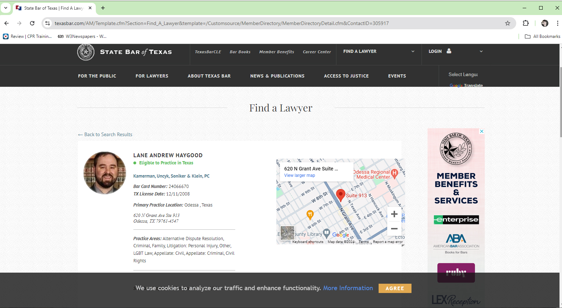This screenshot has height=308, width=562.
Task: Click the Google logo on the map
Action: 341,235
